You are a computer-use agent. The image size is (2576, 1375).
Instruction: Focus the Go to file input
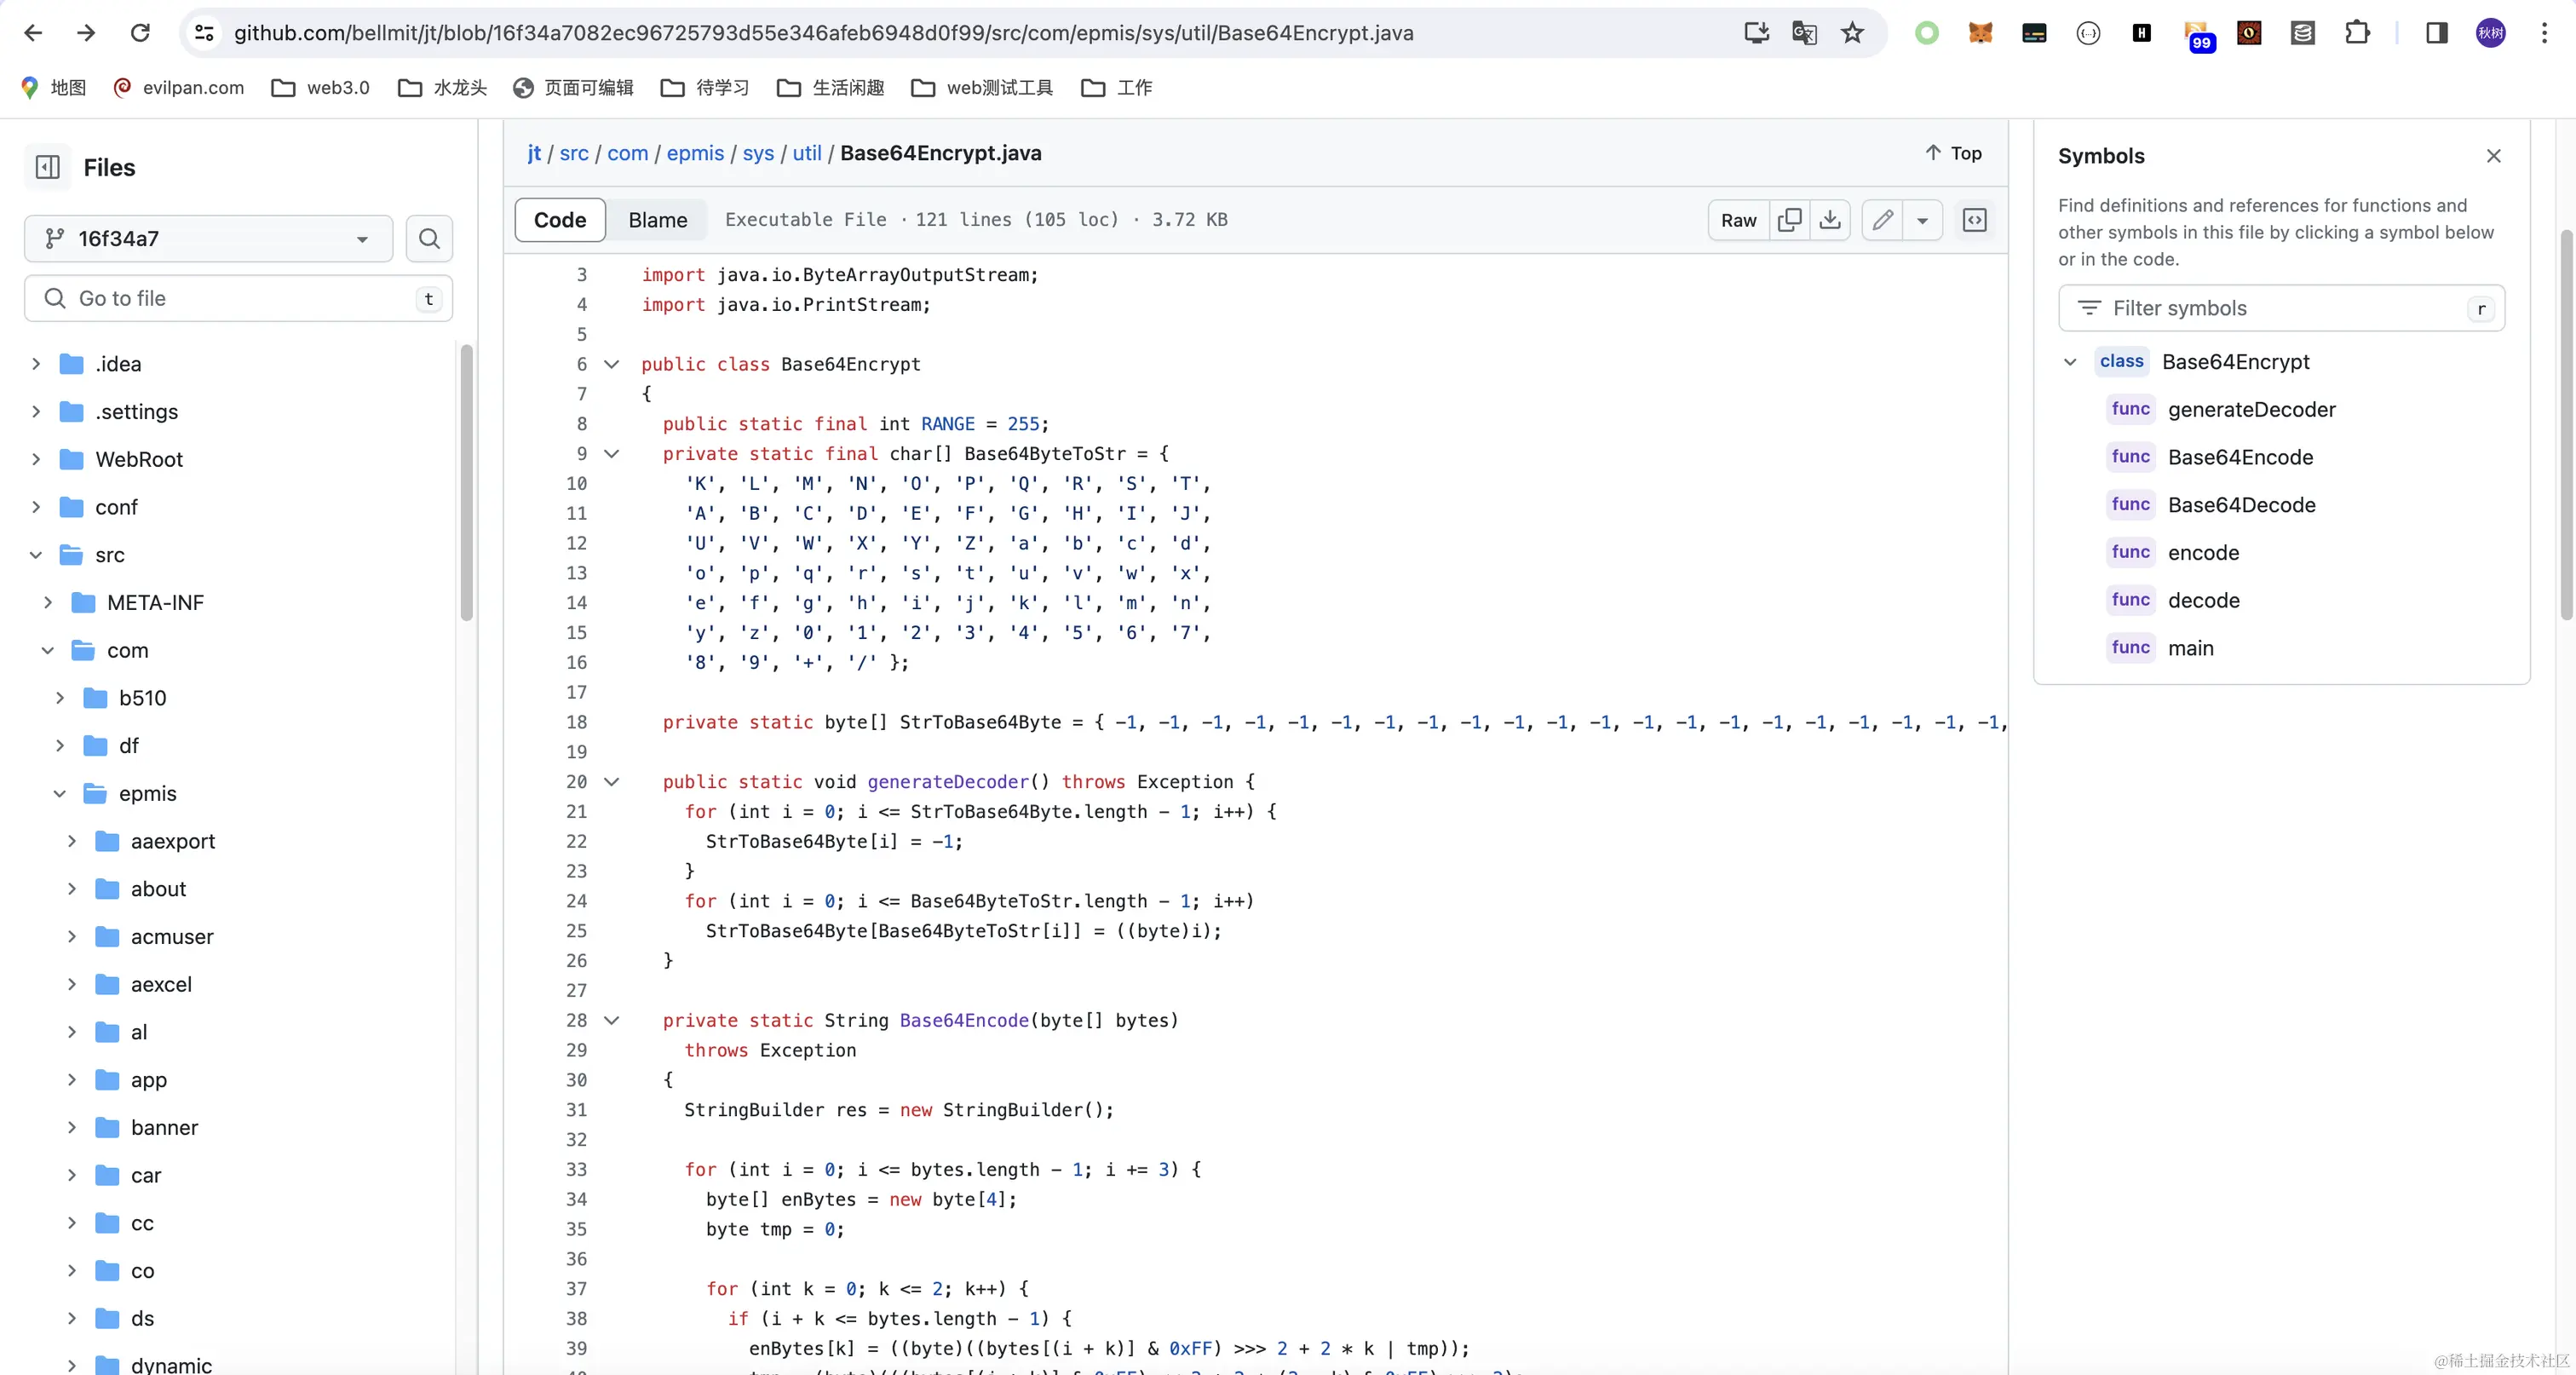[238, 298]
